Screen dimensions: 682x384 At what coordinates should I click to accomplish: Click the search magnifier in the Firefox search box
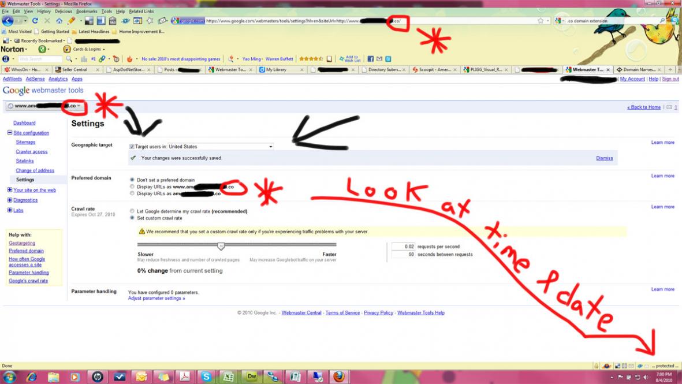(x=662, y=20)
